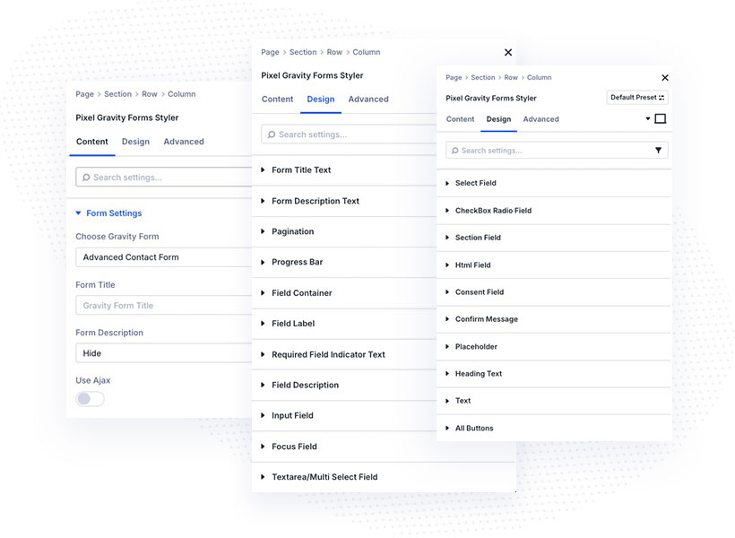Click the square responsive view icon in right panel
The image size is (735, 538).
point(660,118)
